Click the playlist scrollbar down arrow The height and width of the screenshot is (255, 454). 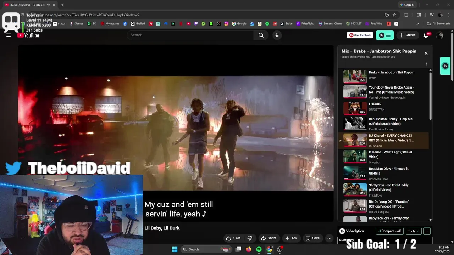(431, 220)
